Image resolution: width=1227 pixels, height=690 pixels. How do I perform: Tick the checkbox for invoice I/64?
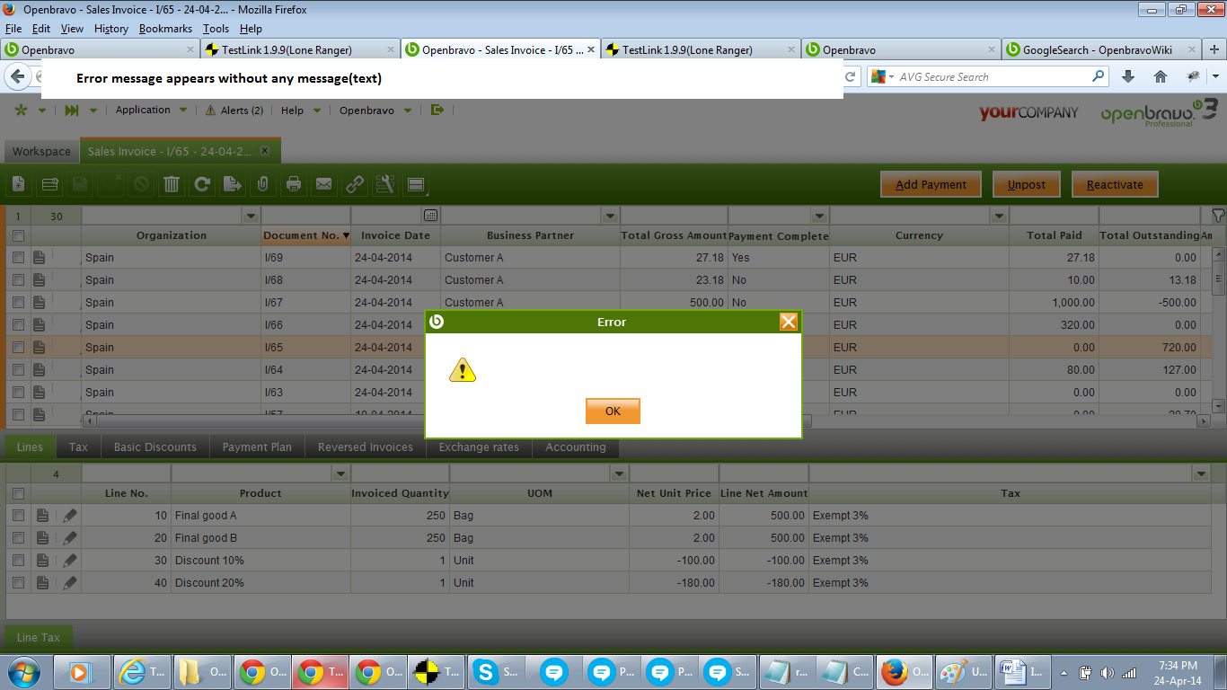point(18,370)
